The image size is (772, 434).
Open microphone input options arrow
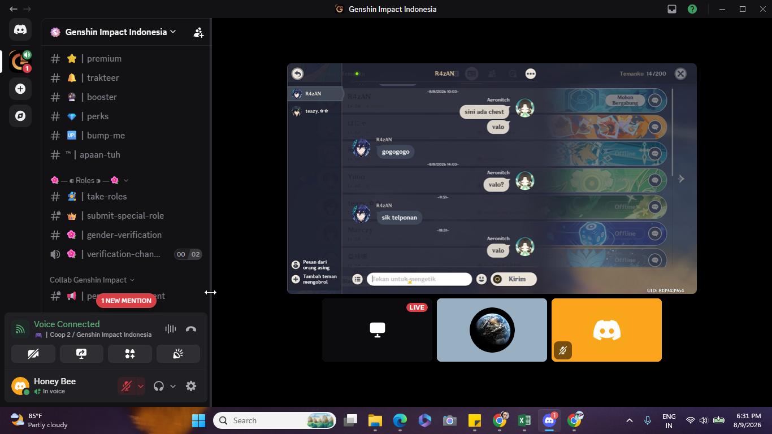[x=140, y=386]
